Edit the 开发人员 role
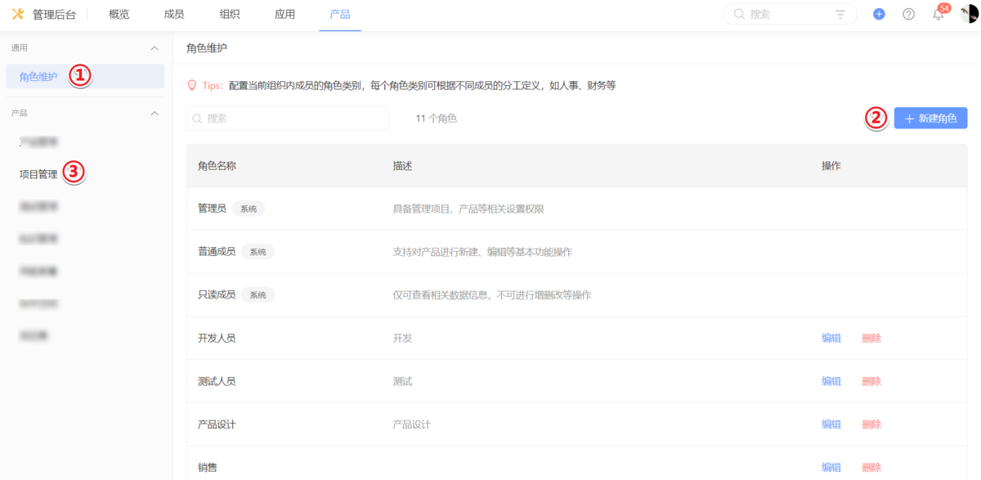The height and width of the screenshot is (480, 981). pyautogui.click(x=831, y=338)
